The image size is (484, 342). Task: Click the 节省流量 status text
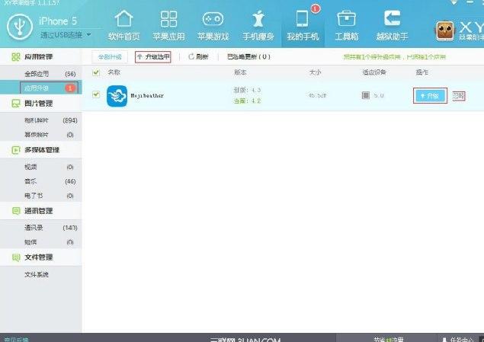[389, 339]
